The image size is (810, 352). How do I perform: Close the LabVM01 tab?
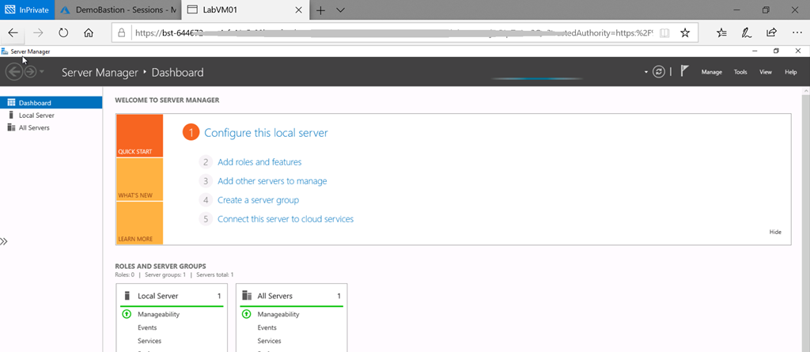pos(298,9)
